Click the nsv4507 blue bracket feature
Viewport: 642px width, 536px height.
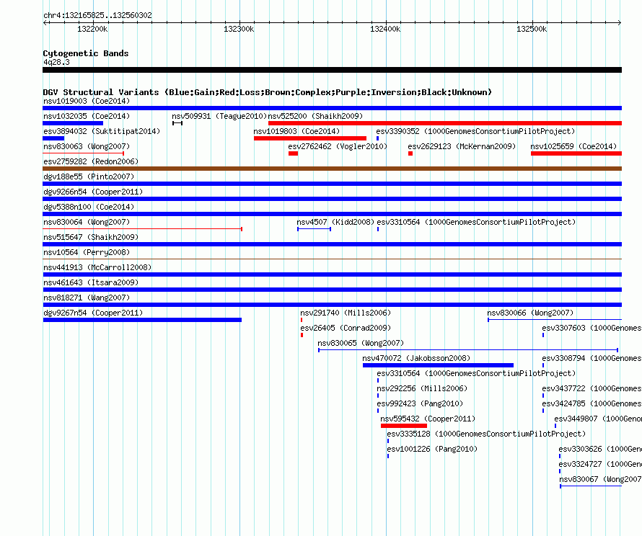coord(314,229)
